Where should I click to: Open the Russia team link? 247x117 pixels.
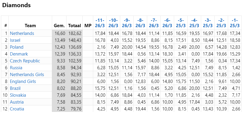16,68
